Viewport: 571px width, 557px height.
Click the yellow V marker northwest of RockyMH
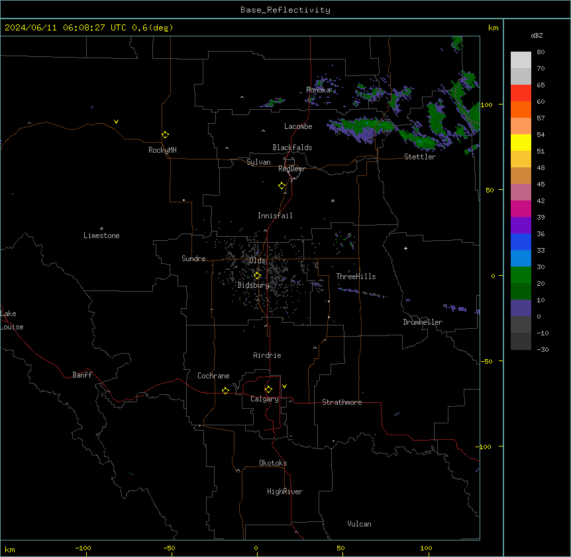tap(116, 122)
